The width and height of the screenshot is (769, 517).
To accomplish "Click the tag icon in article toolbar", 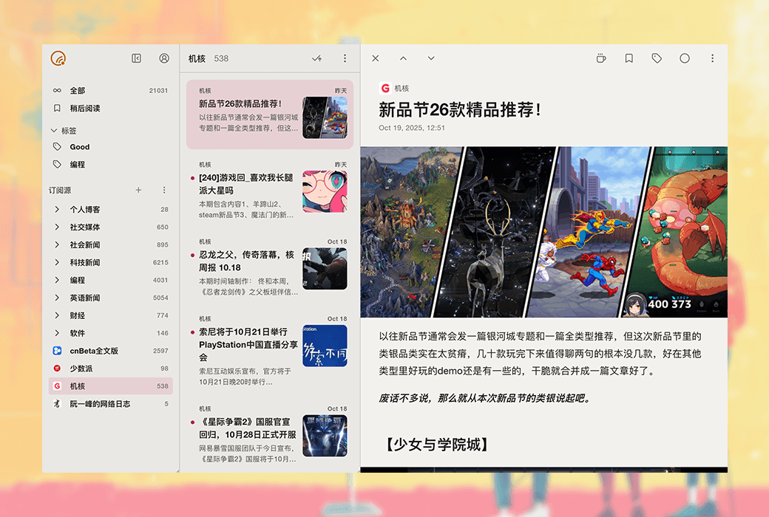I will (x=657, y=58).
